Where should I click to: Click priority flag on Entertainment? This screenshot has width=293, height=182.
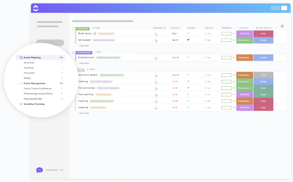click(x=188, y=58)
